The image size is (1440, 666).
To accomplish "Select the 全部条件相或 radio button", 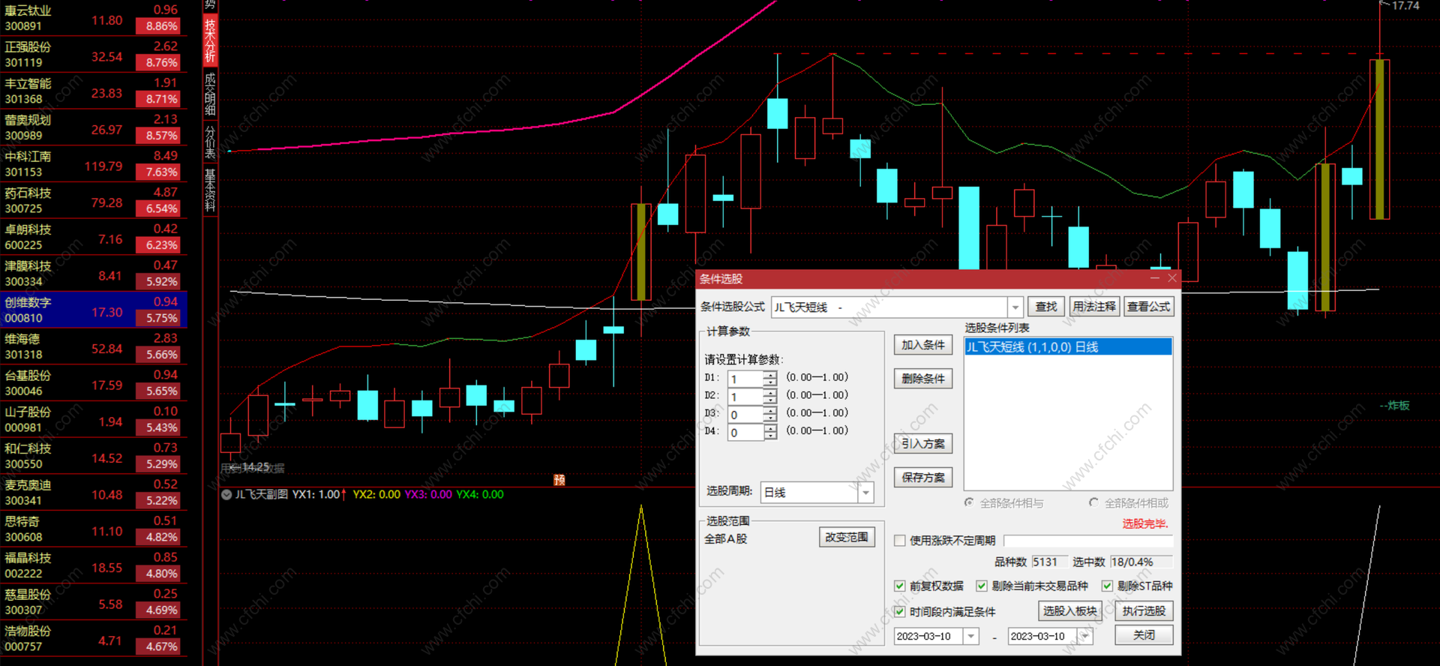I will [x=1093, y=502].
